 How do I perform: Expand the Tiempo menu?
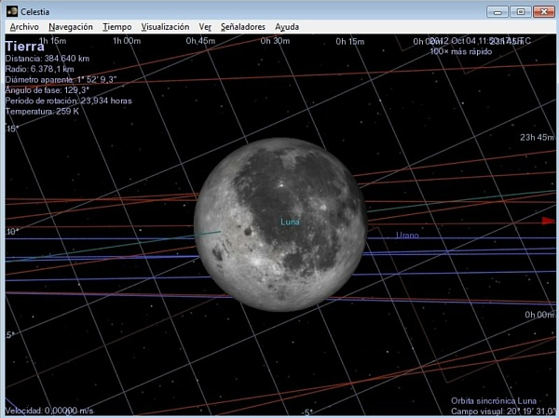[x=116, y=27]
